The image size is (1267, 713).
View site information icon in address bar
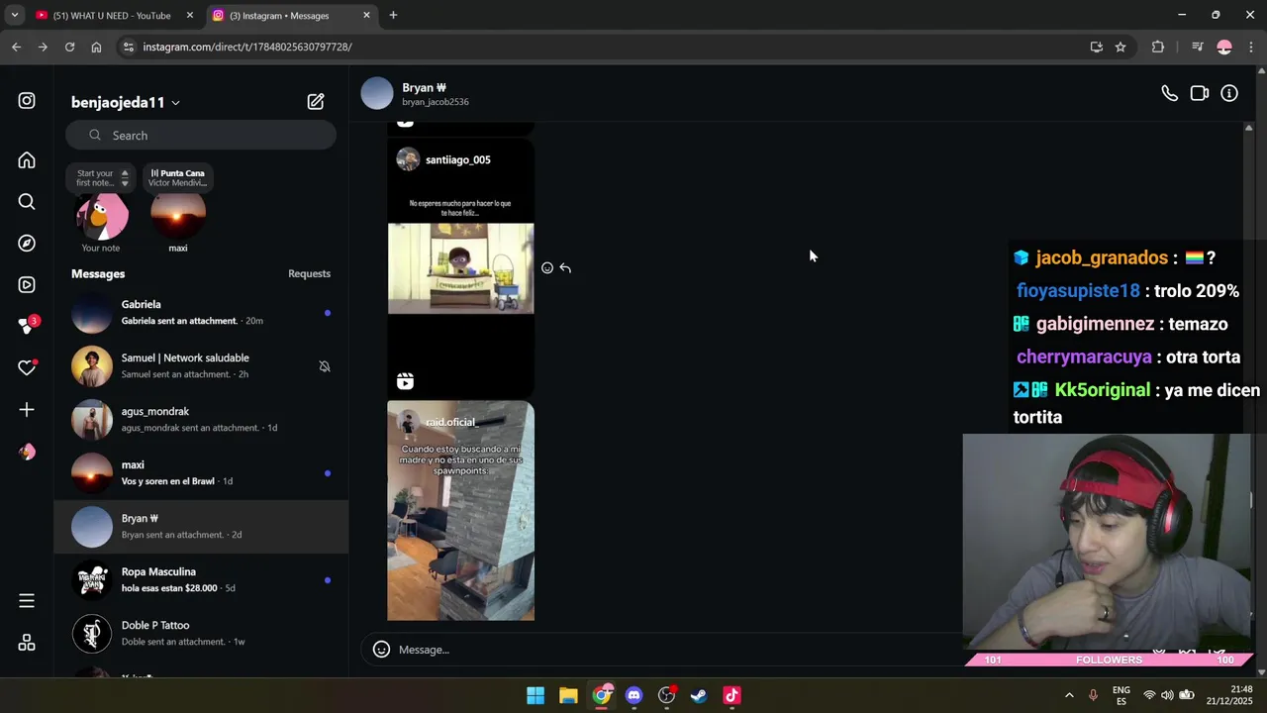[x=128, y=47]
